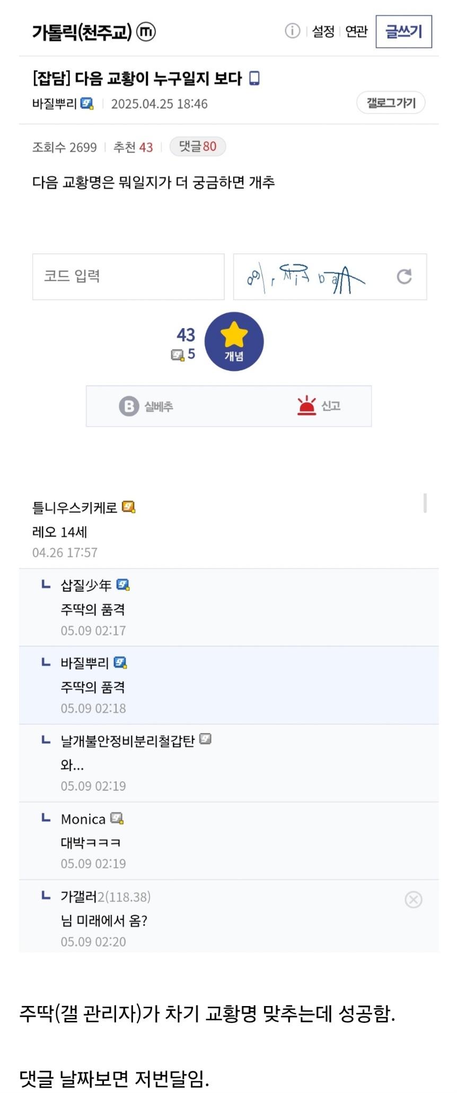The image size is (457, 1093).
Task: Click the star 개념 recommend button
Action: coord(234,341)
